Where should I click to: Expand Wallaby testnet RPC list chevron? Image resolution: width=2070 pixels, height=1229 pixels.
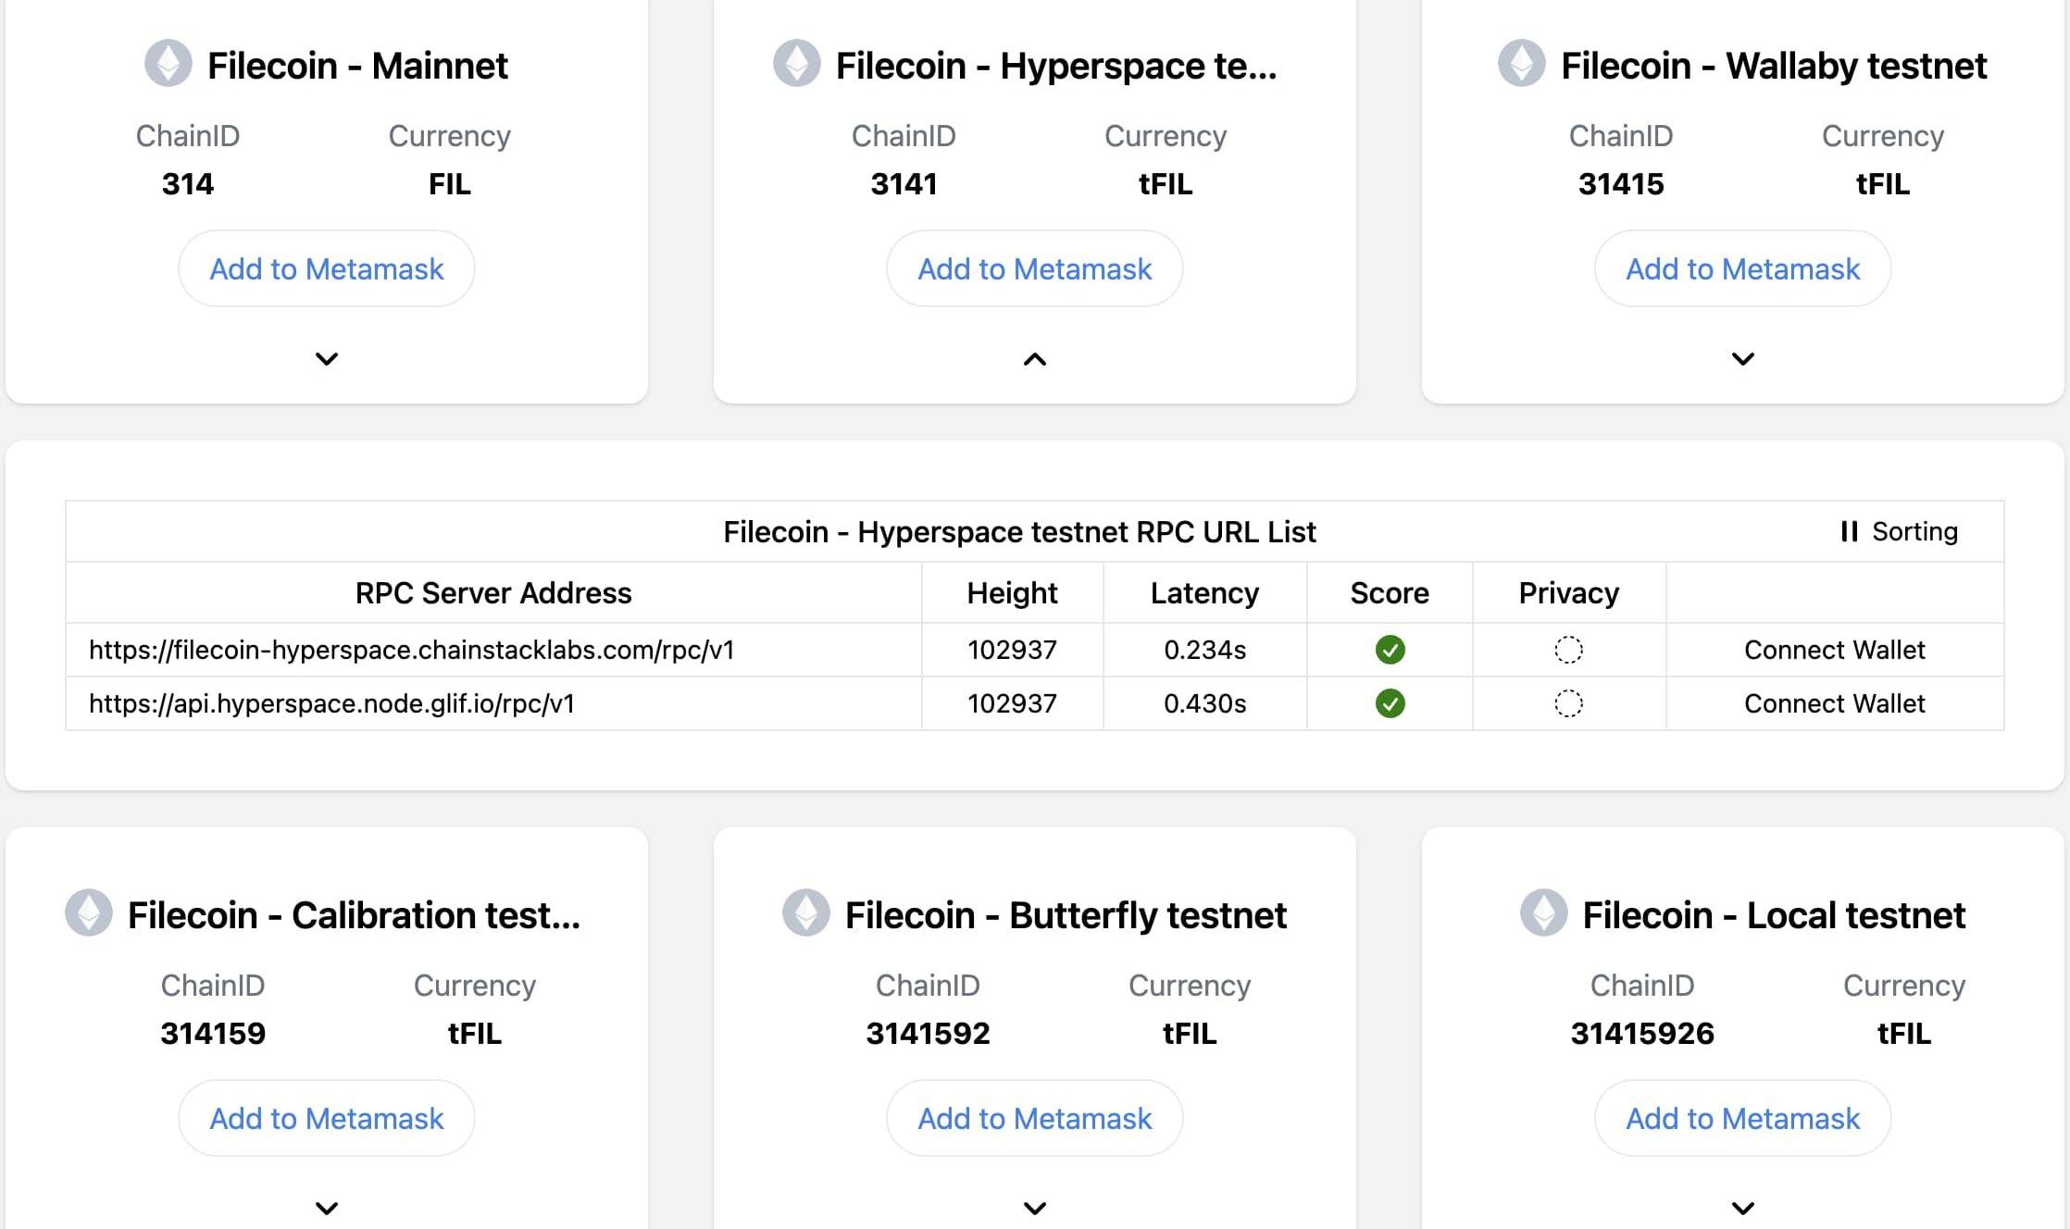[1743, 359]
